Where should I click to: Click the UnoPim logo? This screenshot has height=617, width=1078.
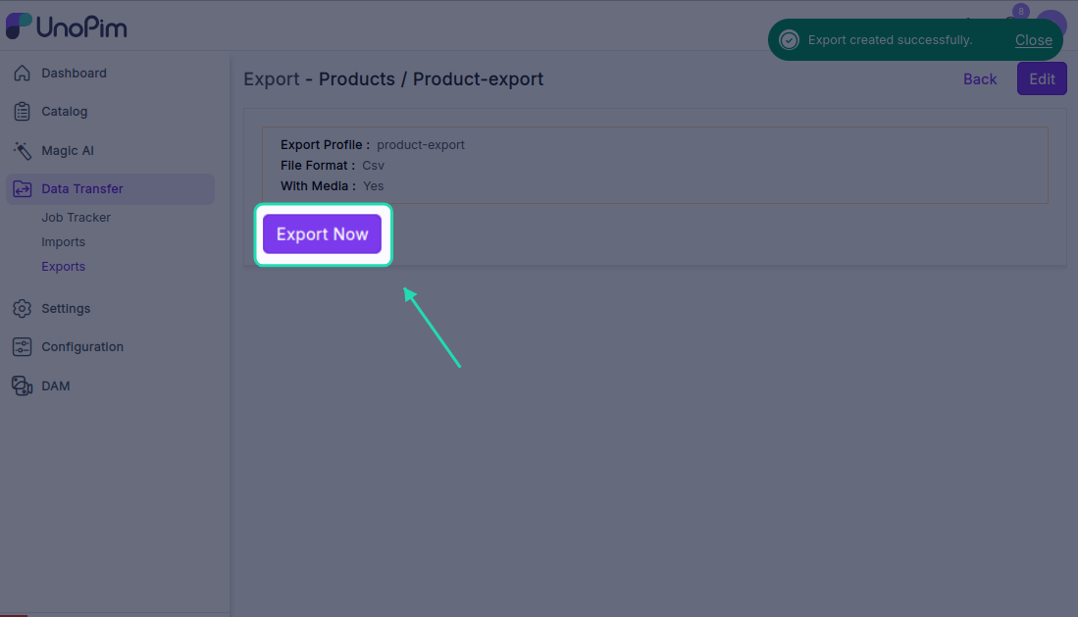point(67,26)
